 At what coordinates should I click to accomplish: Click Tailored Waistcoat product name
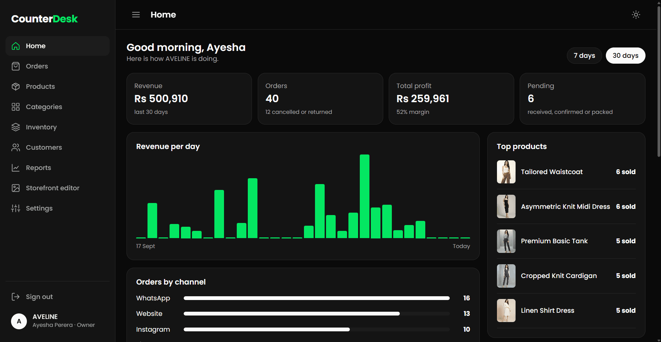pyautogui.click(x=552, y=172)
